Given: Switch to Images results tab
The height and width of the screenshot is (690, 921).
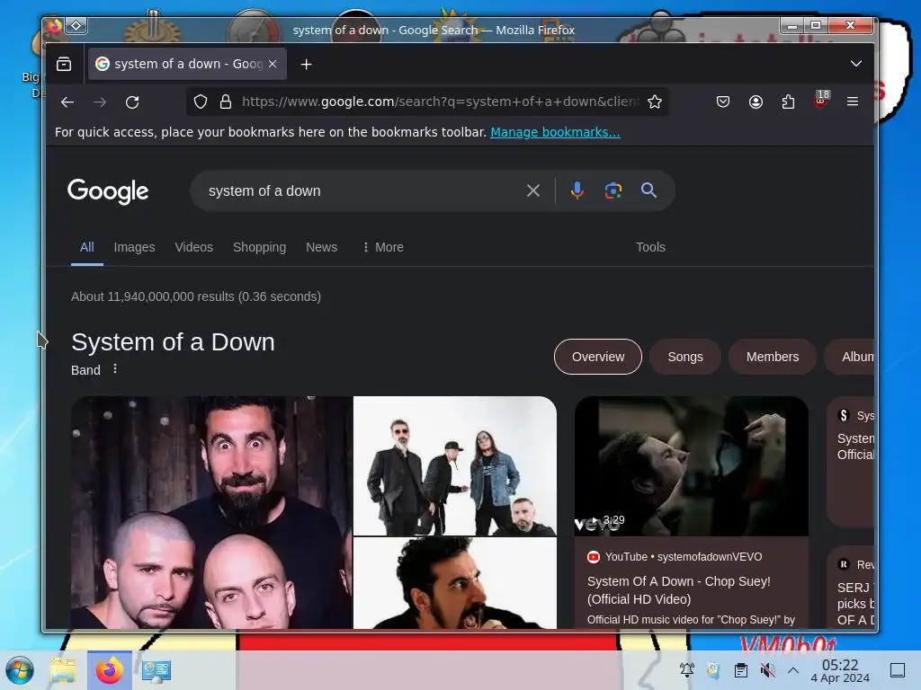Looking at the screenshot, I should pos(135,247).
